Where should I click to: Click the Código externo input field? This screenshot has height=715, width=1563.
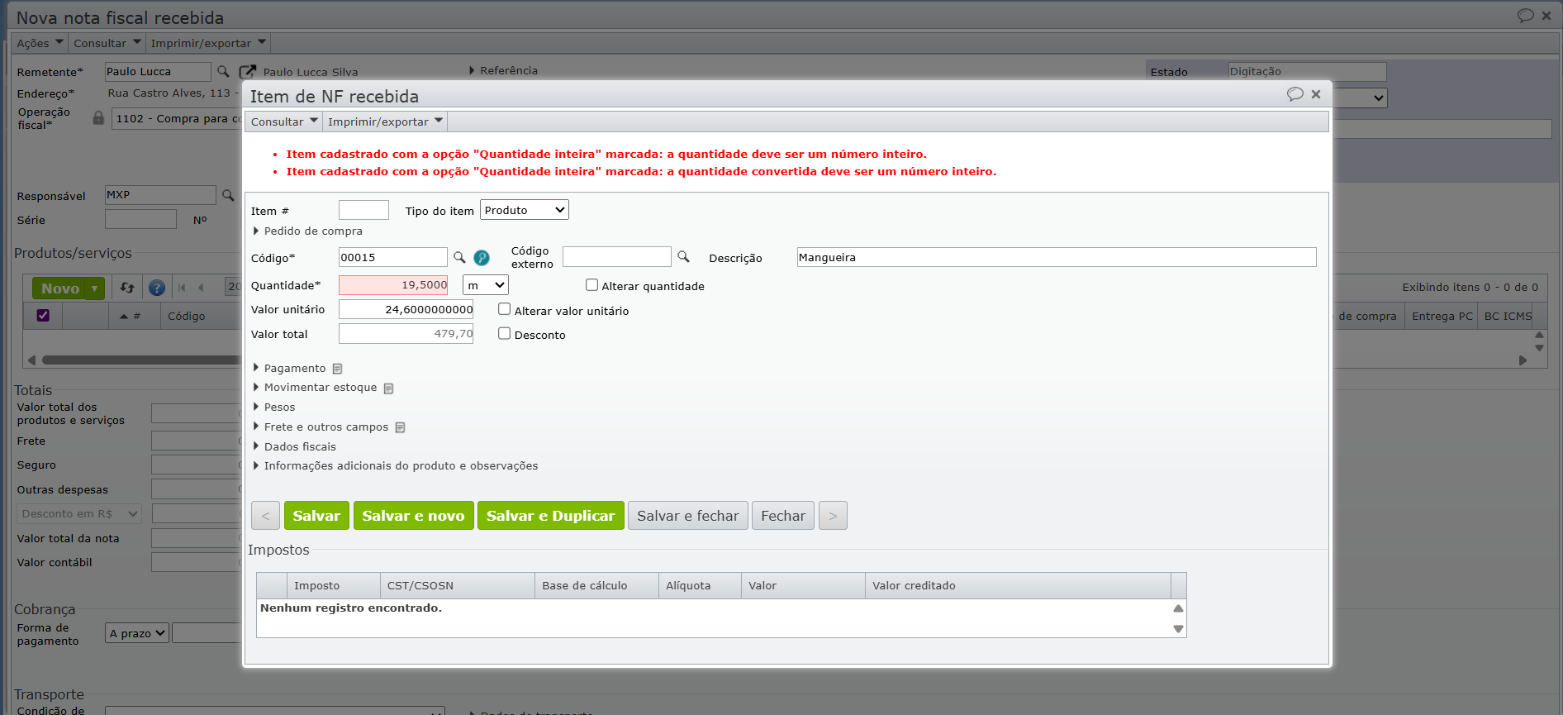coord(617,256)
